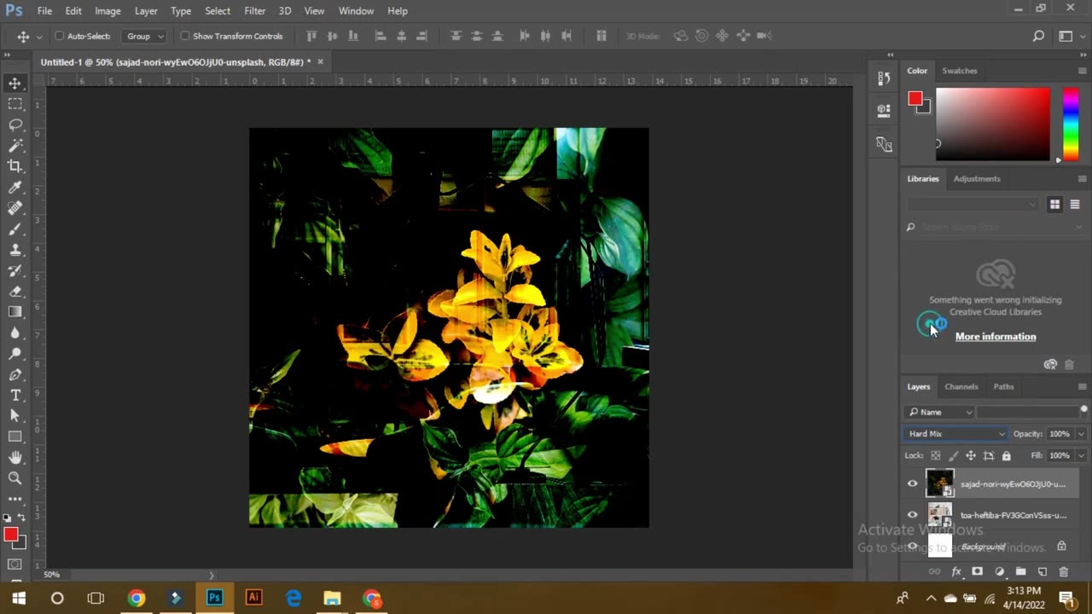
Task: Select the Eyedropper tool
Action: click(x=15, y=187)
